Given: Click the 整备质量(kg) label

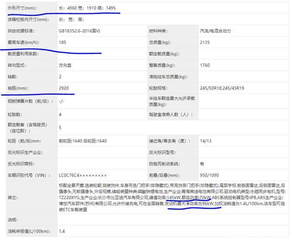Looking at the screenshot, I should (x=162, y=65).
